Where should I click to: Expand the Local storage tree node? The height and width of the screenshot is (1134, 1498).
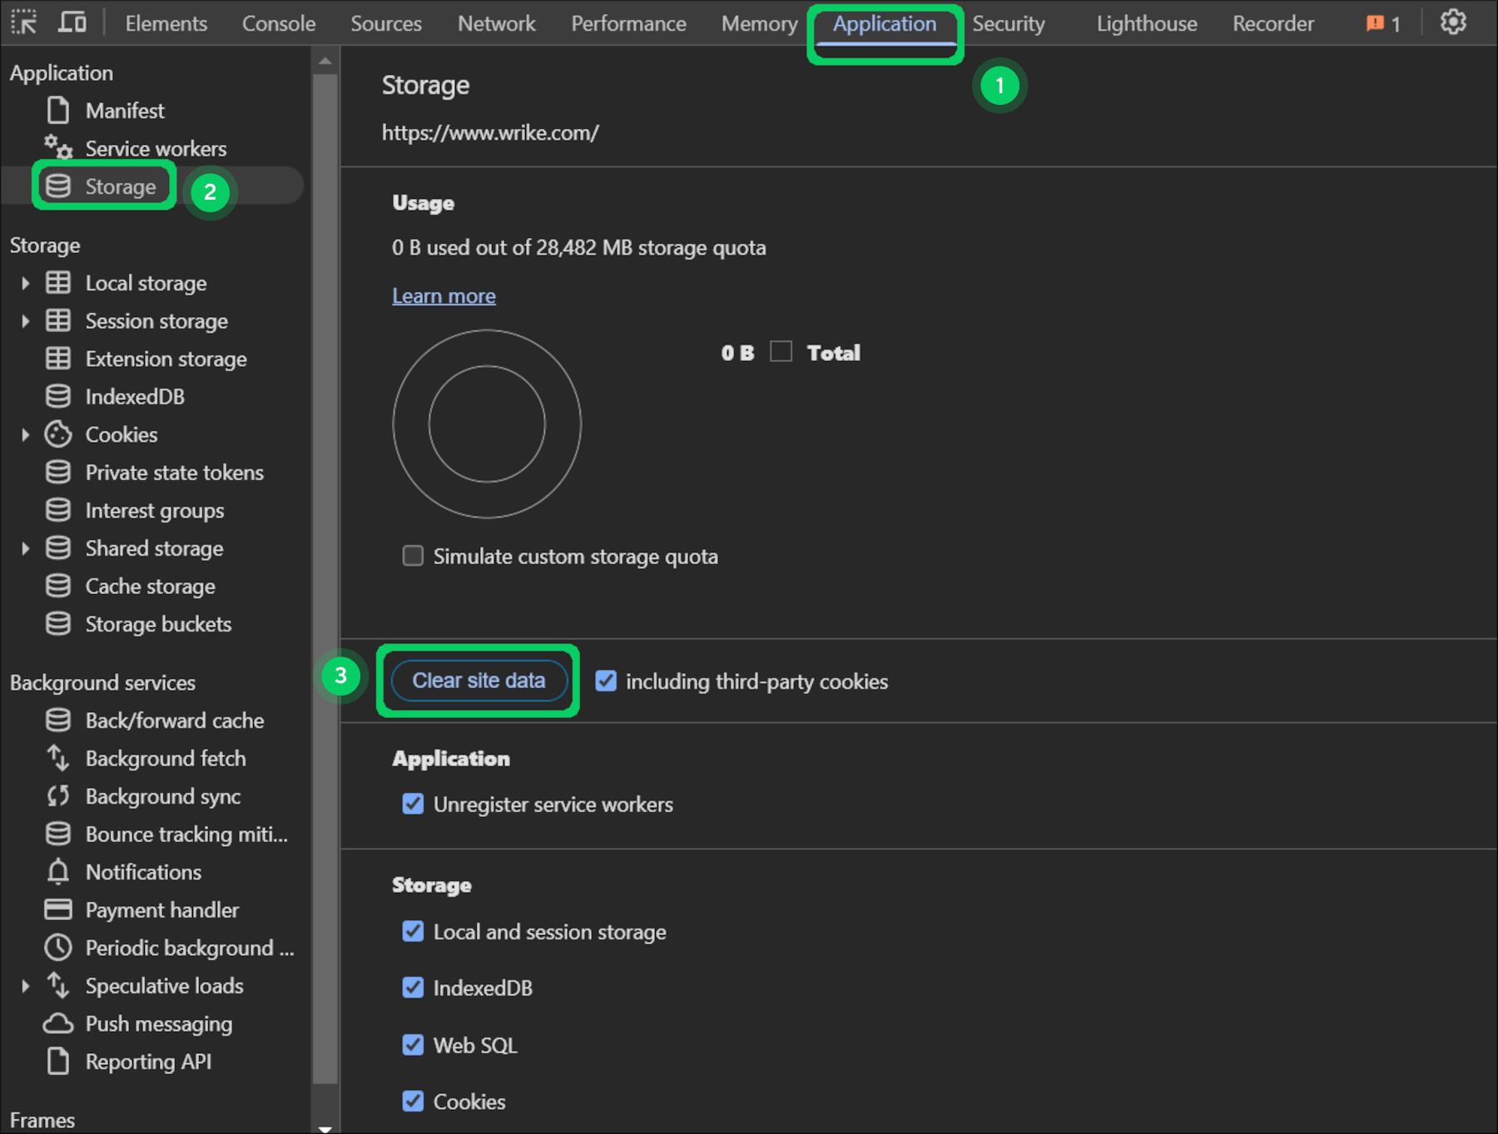25,283
